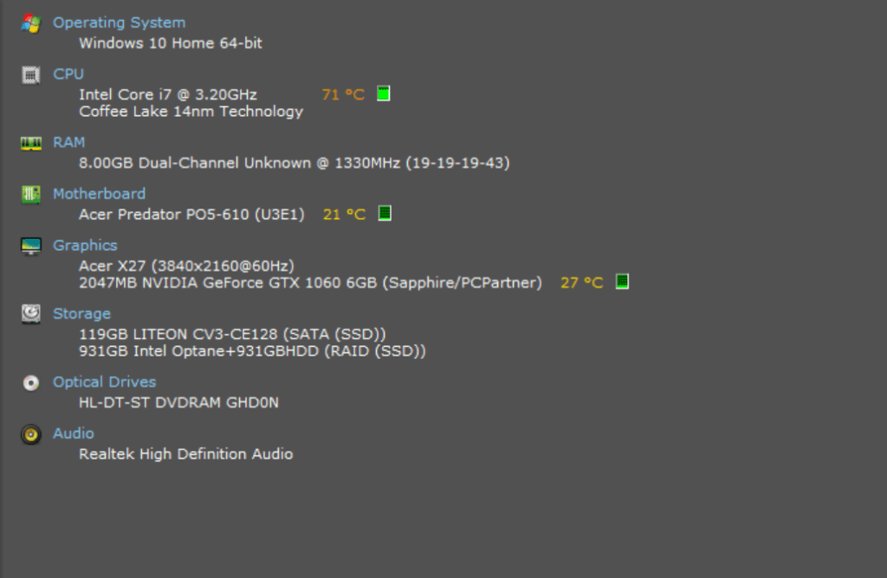
Task: Click the Windows logo icon beside Operating System
Action: point(31,23)
